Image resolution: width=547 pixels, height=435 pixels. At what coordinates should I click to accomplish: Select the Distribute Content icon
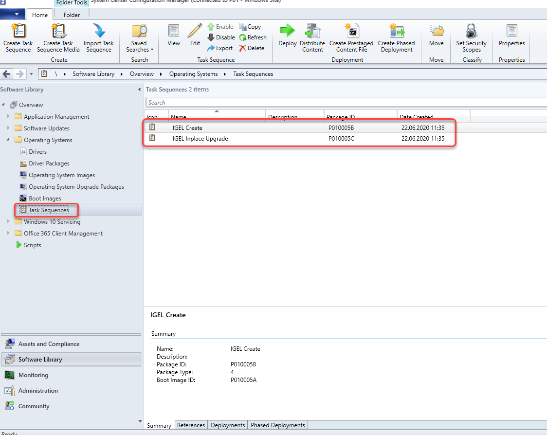(312, 32)
